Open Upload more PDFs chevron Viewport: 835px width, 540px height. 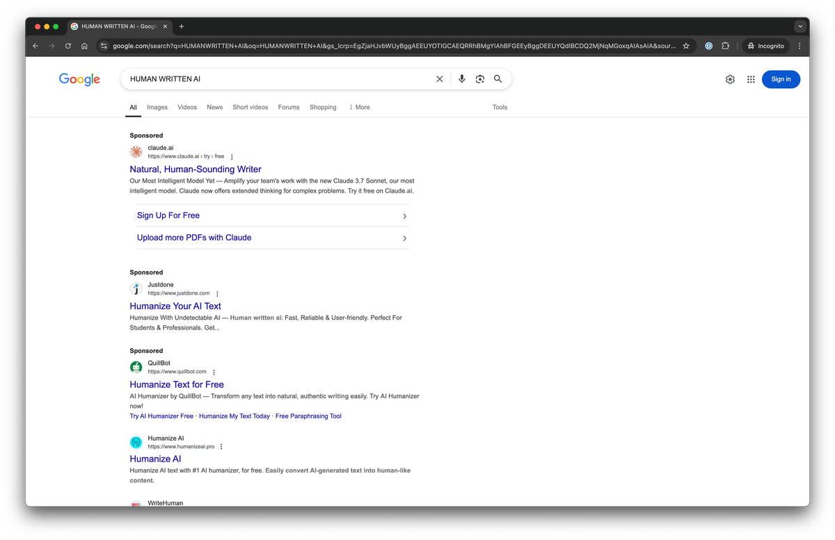[x=405, y=238]
